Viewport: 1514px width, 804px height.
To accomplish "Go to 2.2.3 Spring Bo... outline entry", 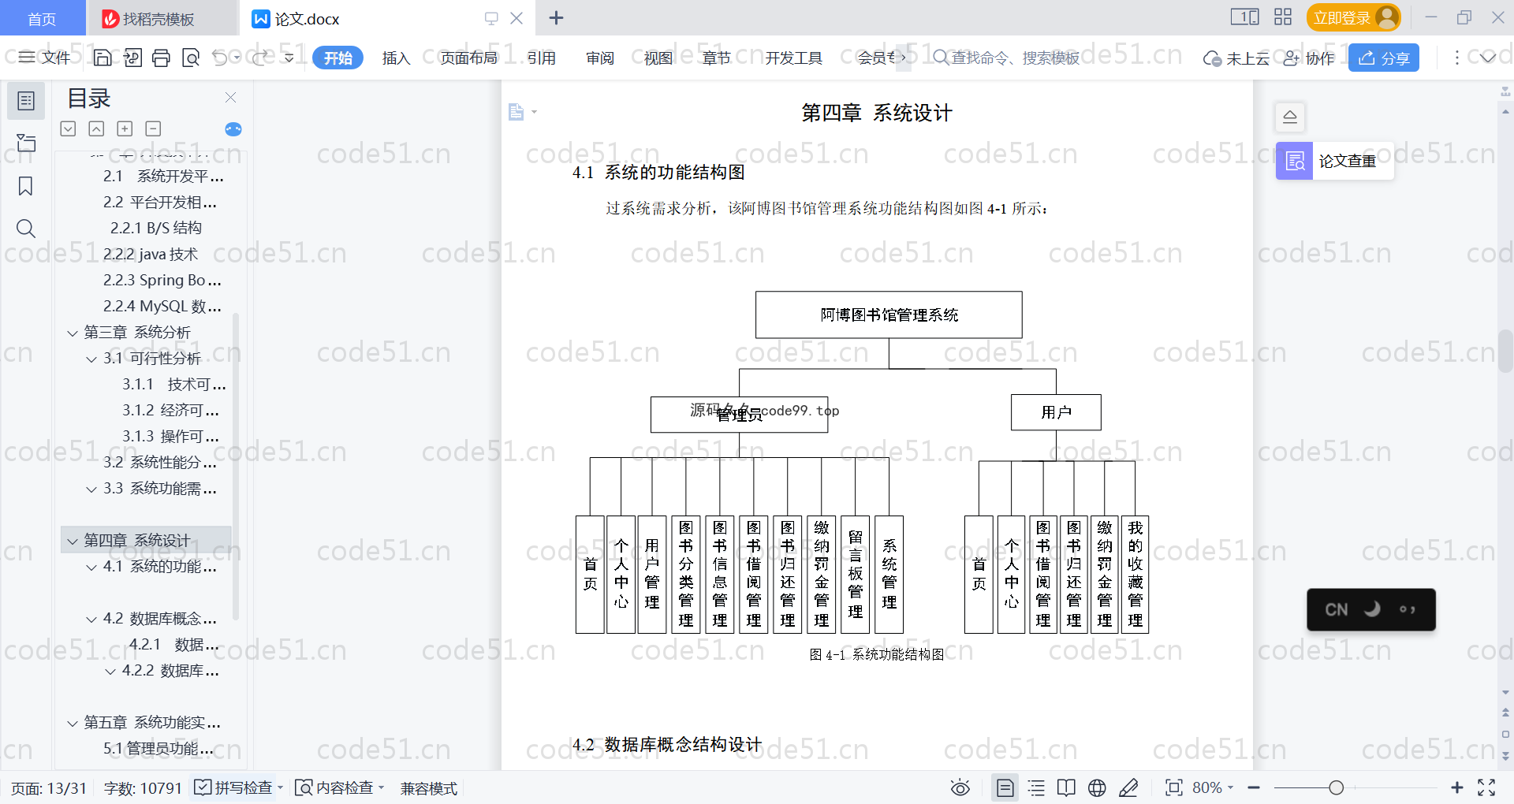I will (162, 280).
